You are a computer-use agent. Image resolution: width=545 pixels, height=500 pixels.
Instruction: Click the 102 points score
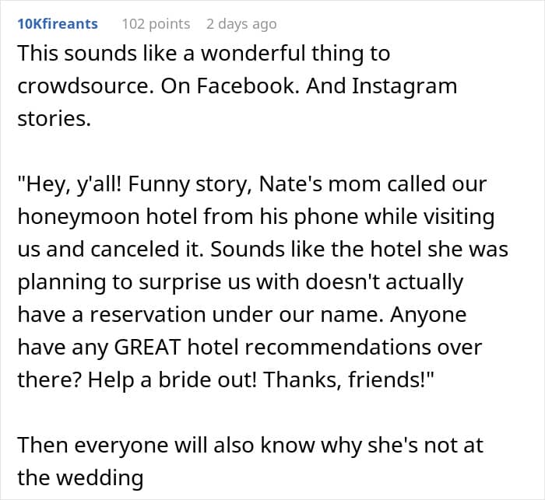tap(156, 24)
